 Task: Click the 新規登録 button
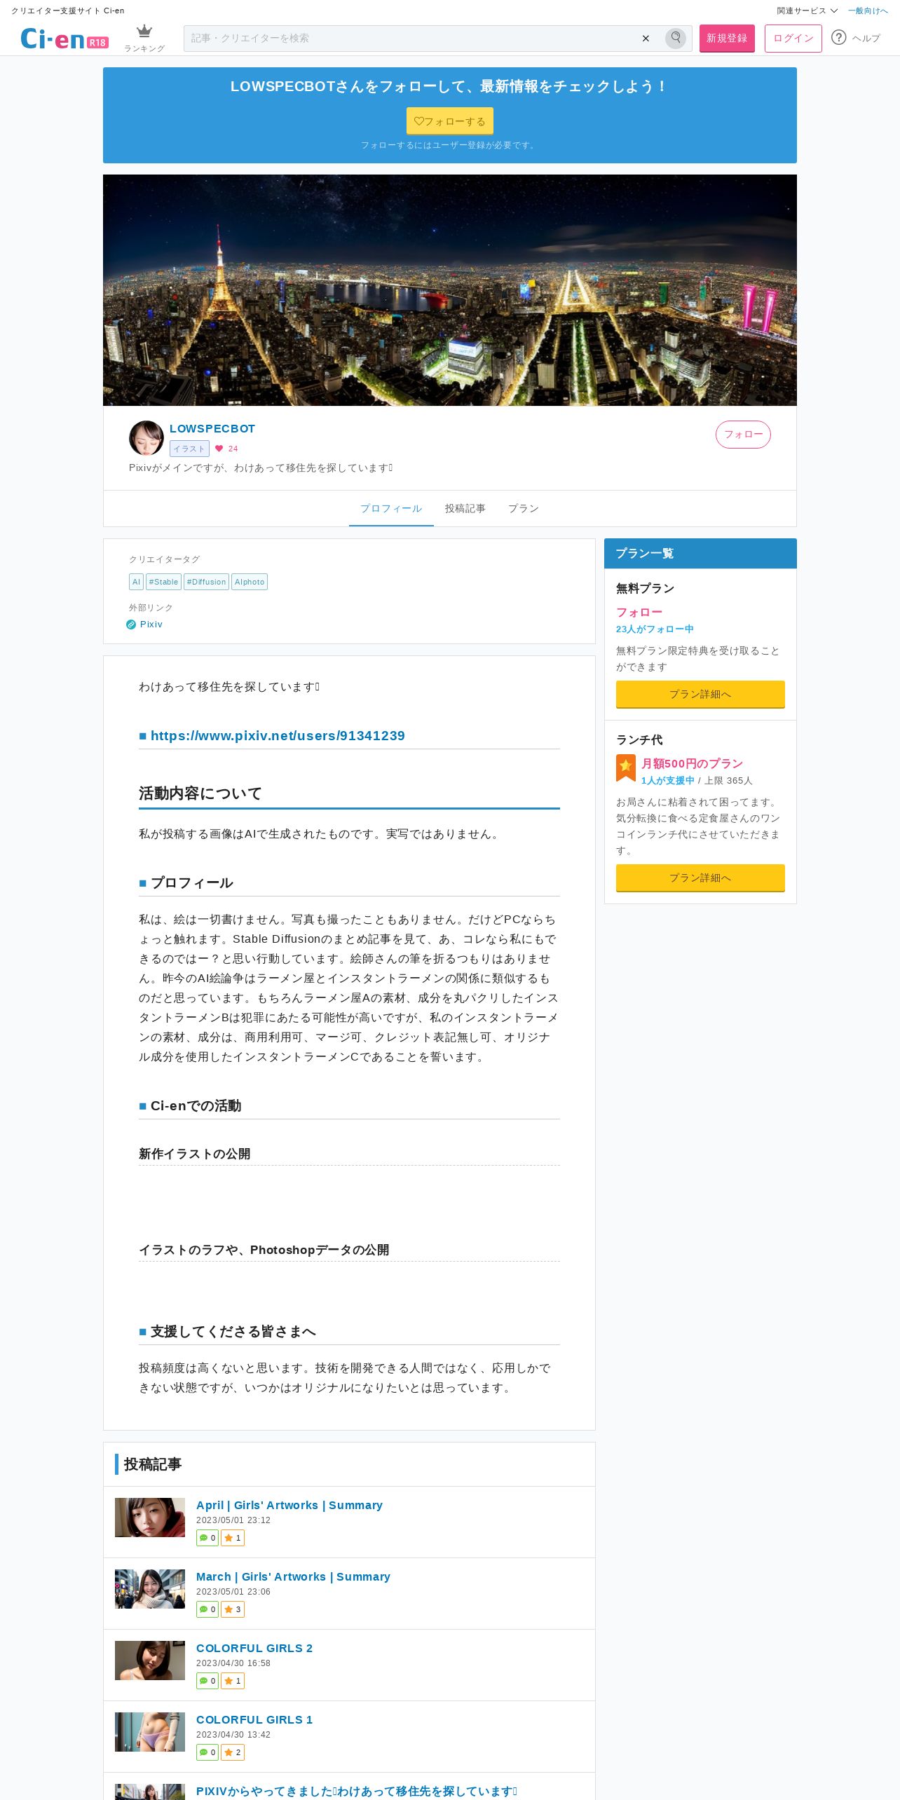click(x=727, y=39)
